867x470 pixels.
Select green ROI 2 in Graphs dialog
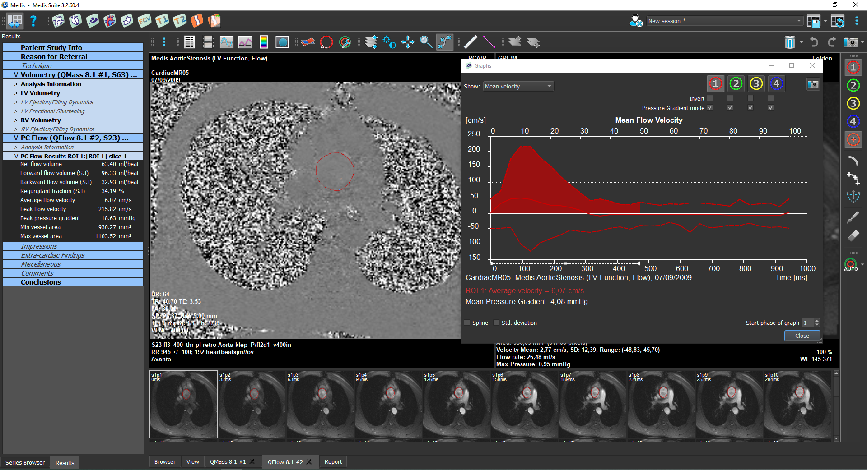click(736, 84)
